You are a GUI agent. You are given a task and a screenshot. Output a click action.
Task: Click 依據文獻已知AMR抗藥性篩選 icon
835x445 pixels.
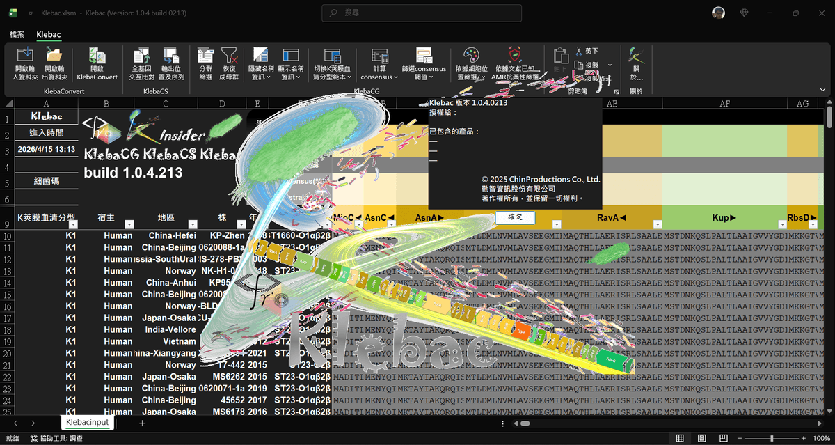tap(514, 56)
